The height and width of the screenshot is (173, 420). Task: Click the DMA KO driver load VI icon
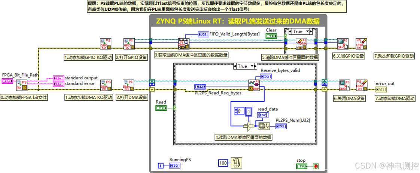106,85
